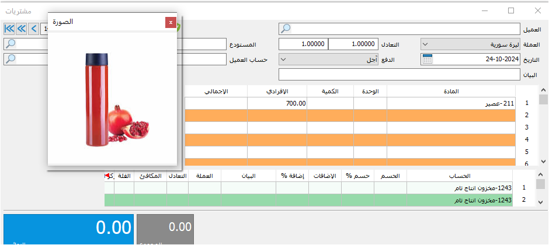Select row number 2 in items grid
This screenshot has width=549, height=245.
[x=526, y=116]
